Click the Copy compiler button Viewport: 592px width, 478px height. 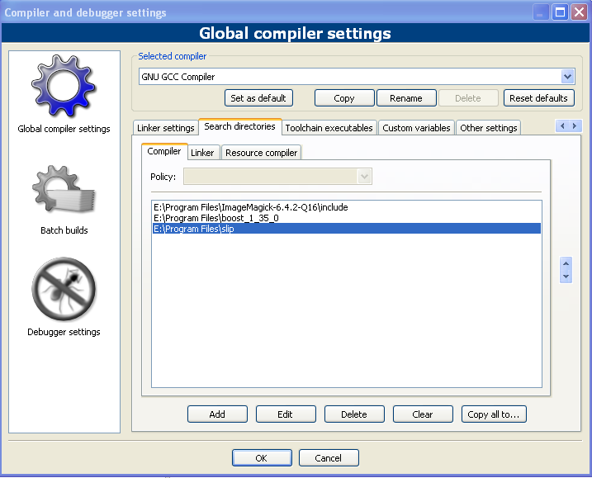pyautogui.click(x=344, y=98)
